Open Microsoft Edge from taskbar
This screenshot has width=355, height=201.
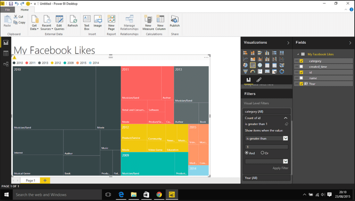pyautogui.click(x=121, y=195)
